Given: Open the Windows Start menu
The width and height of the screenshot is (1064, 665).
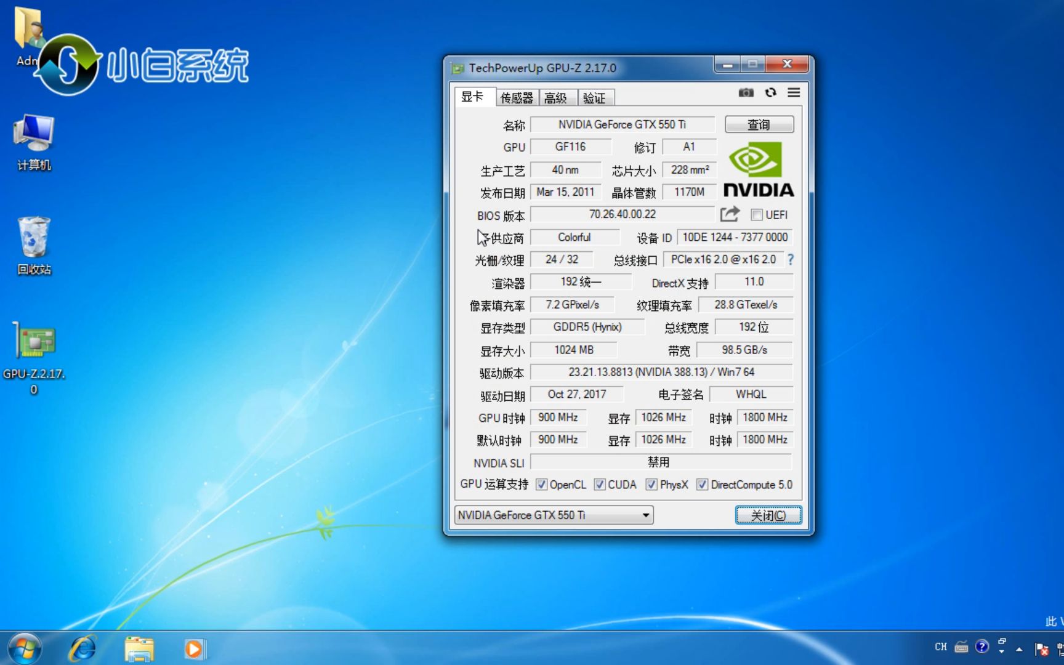Looking at the screenshot, I should 25,648.
